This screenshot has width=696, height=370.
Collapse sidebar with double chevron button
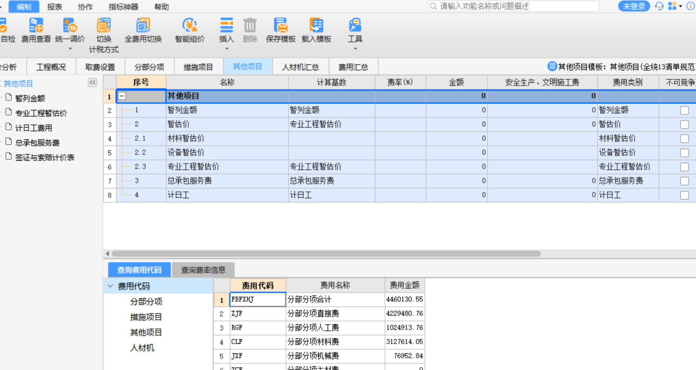point(93,82)
